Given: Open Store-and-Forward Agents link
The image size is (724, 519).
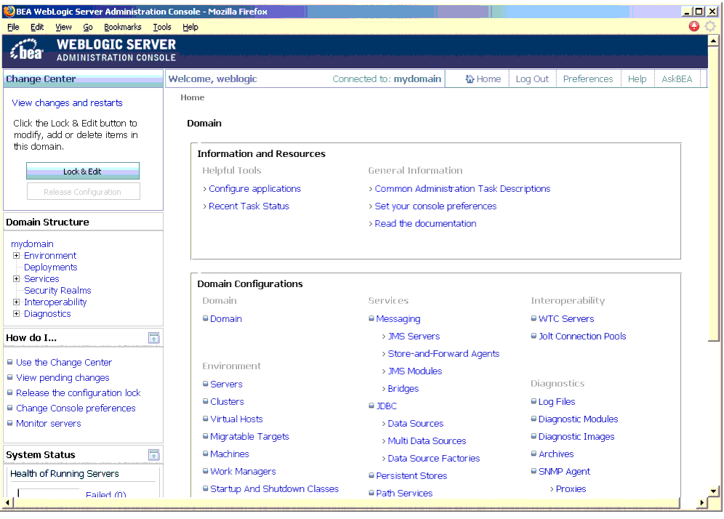Looking at the screenshot, I should tap(443, 354).
